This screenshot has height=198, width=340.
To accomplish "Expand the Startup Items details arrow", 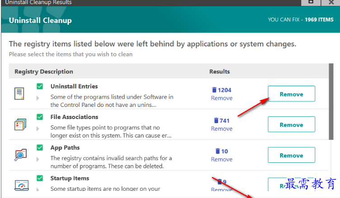I will tap(38, 189).
